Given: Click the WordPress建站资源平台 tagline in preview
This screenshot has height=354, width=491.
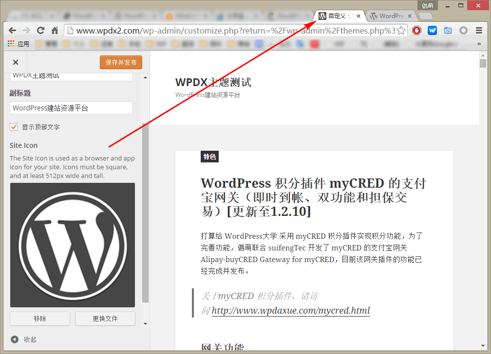Looking at the screenshot, I should 208,95.
